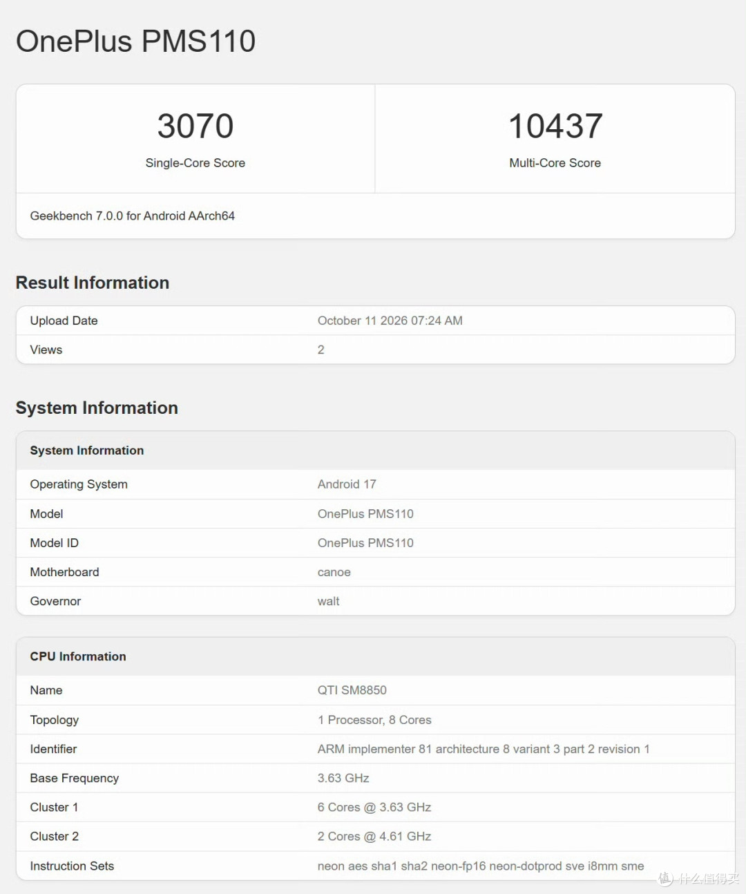Select the Model ID value OnePlus PMS110
The height and width of the screenshot is (894, 746).
click(x=365, y=543)
